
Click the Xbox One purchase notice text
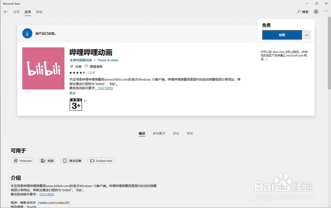284,55
